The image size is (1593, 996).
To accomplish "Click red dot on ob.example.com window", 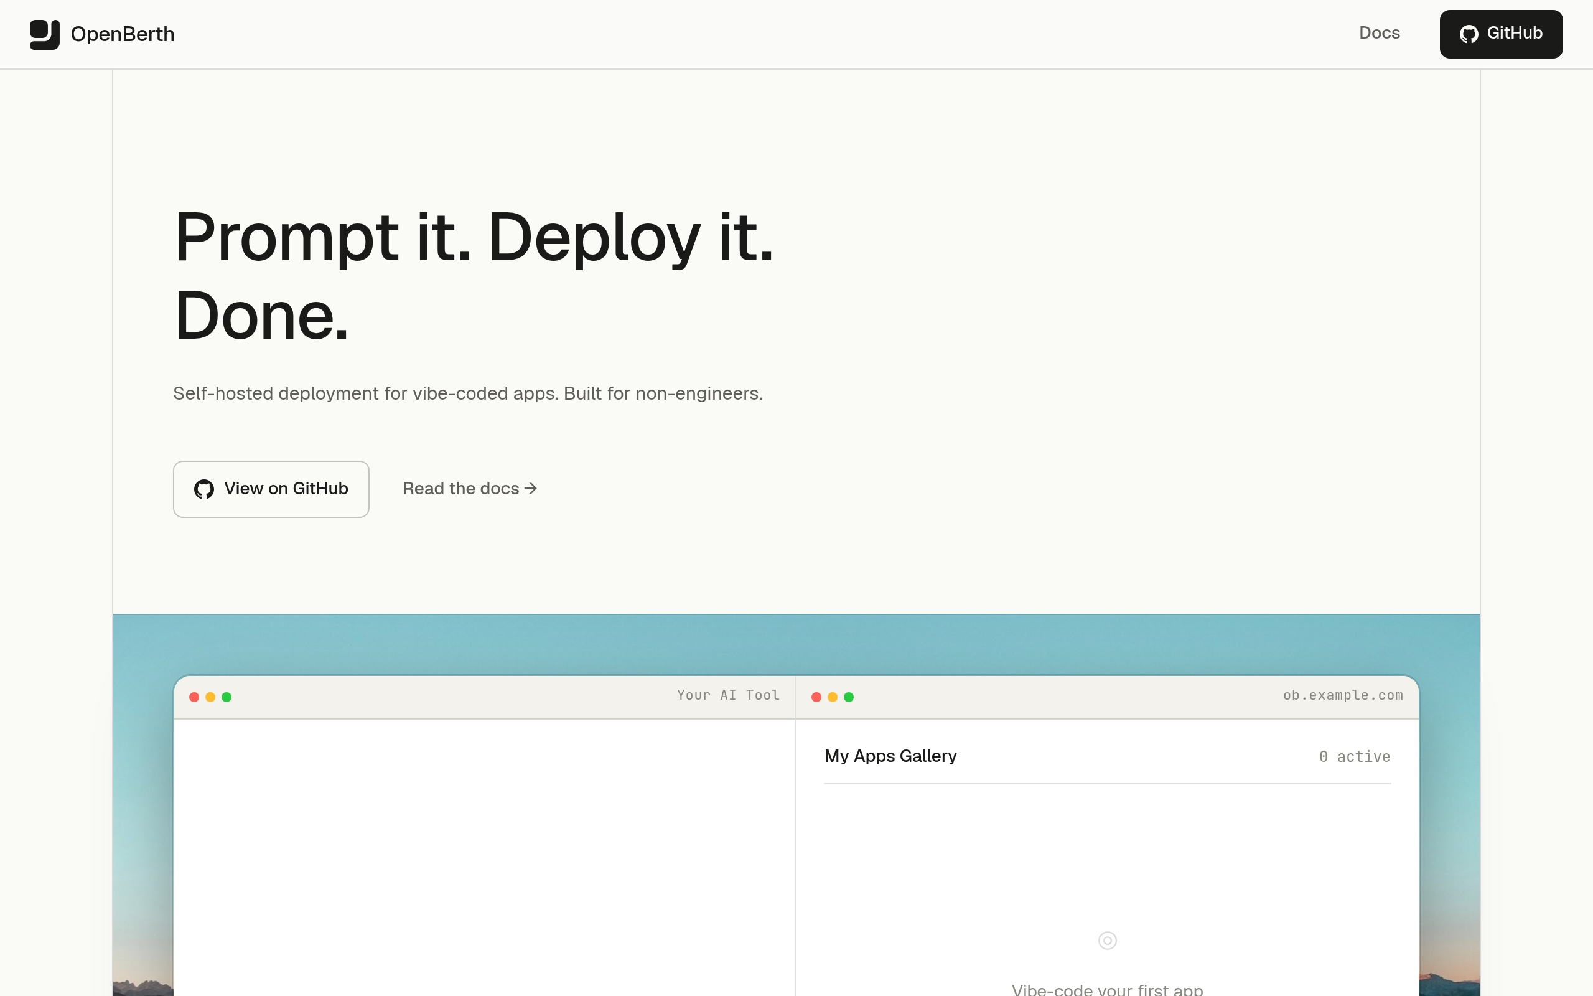I will point(816,697).
